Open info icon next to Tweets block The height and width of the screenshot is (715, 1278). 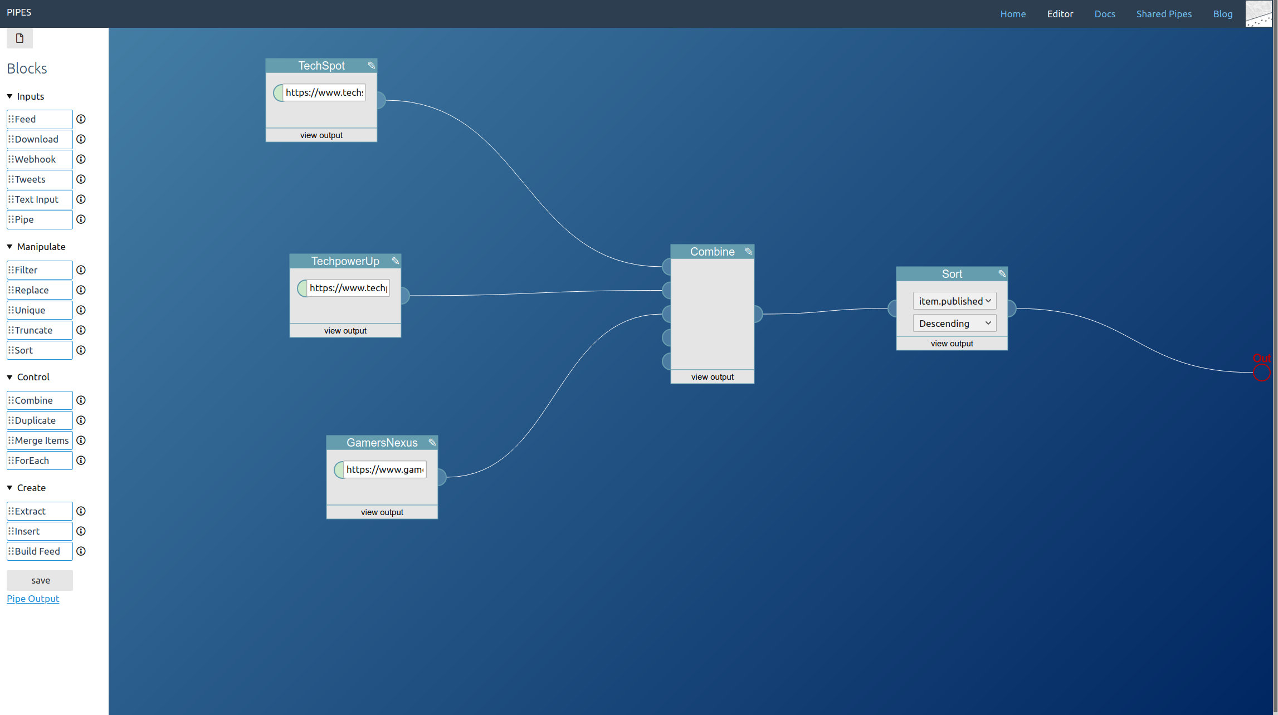81,179
